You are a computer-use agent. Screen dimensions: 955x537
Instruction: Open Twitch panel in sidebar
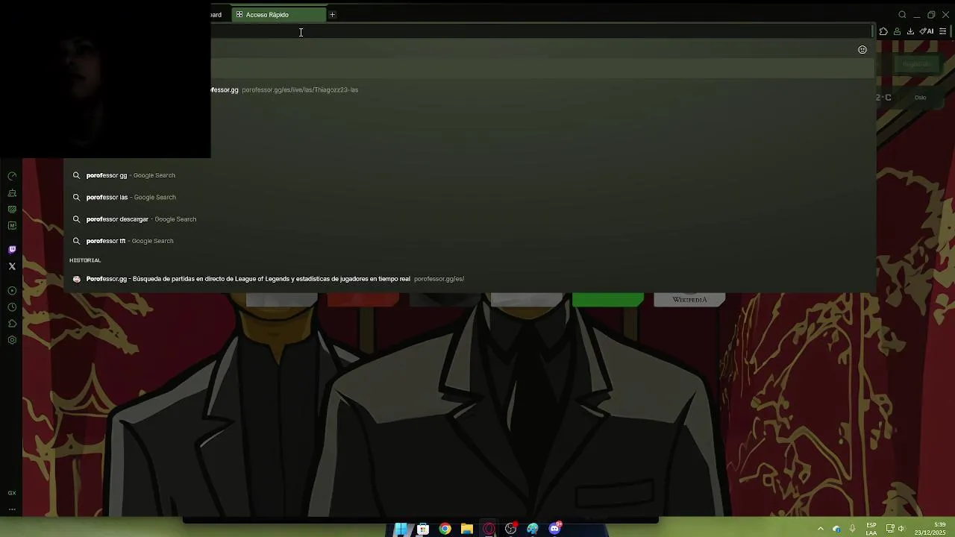12,250
